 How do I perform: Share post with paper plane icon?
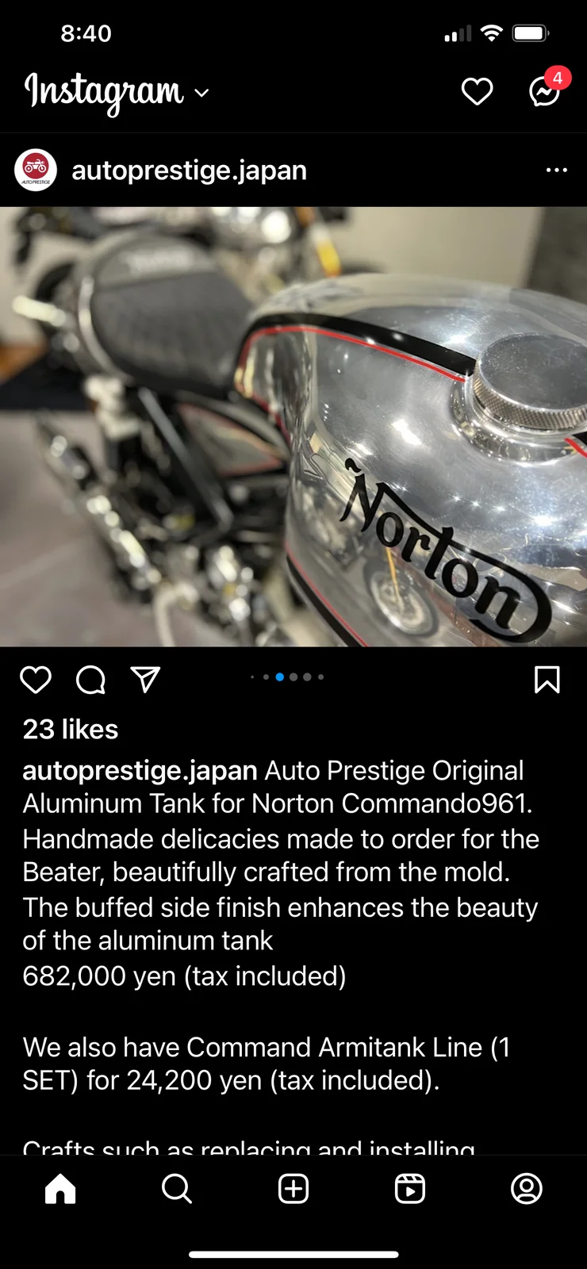[145, 680]
